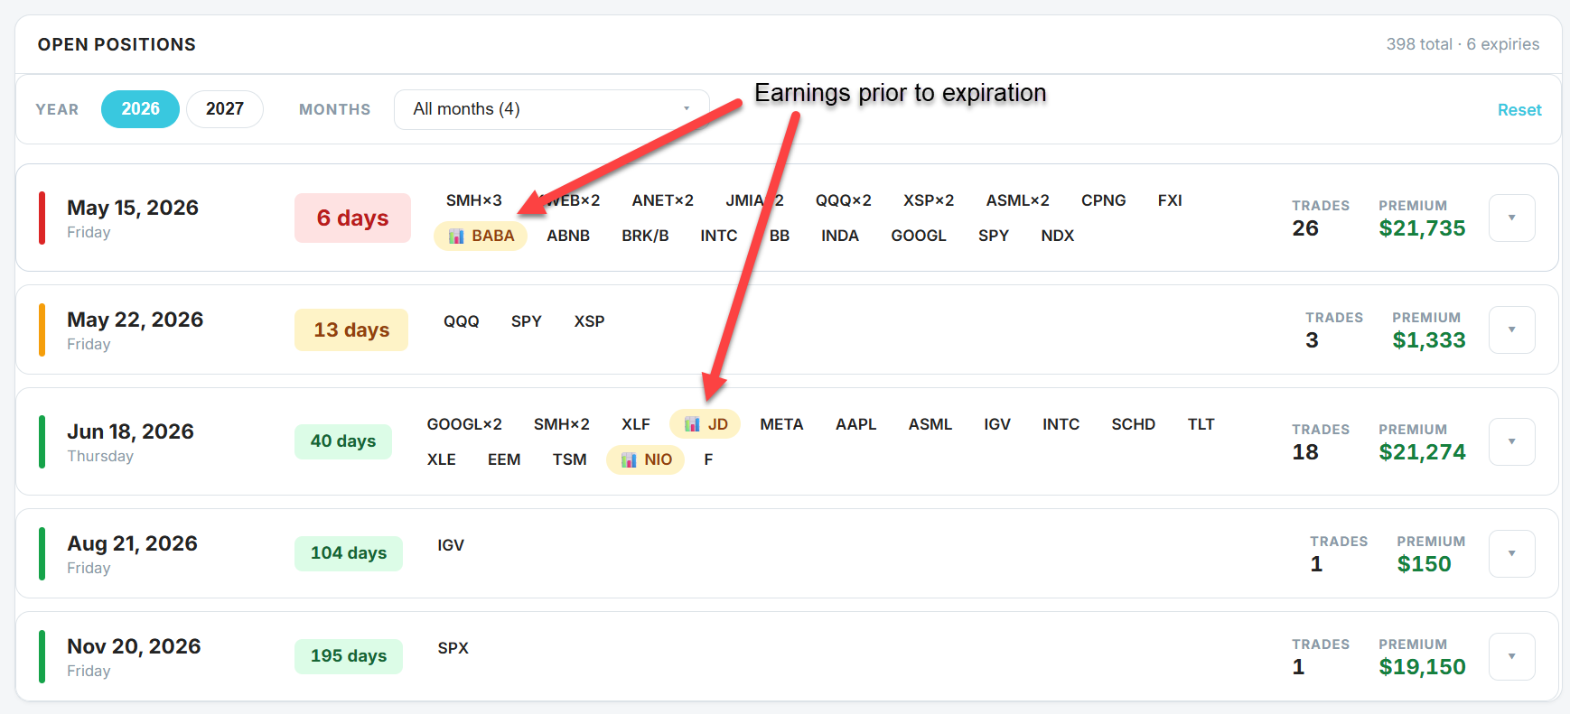Expand the Aug 21, 2026 expiry row
The height and width of the screenshot is (714, 1570).
[1511, 553]
